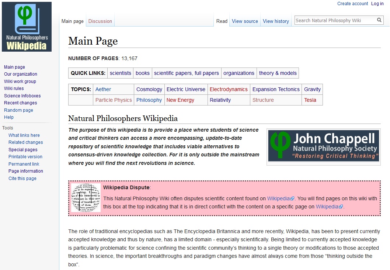This screenshot has height=270, width=390.
Task: Open What links here tool
Action: (24, 135)
